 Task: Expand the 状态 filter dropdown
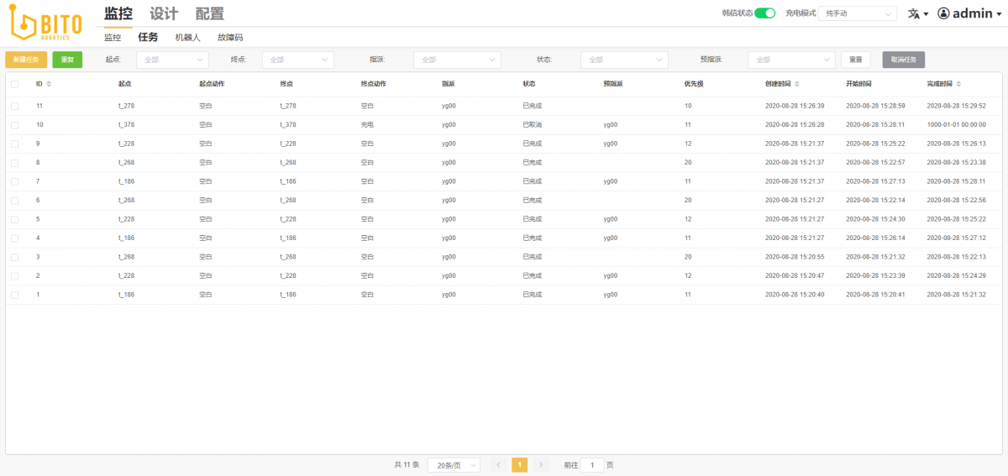click(624, 60)
